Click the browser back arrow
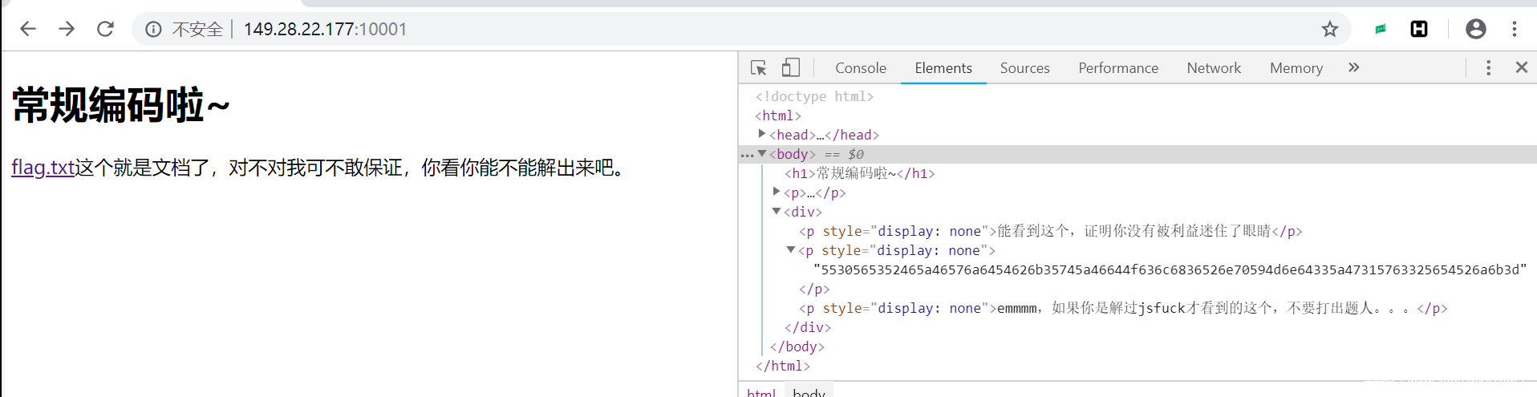Viewport: 1537px width, 397px height. pos(28,29)
